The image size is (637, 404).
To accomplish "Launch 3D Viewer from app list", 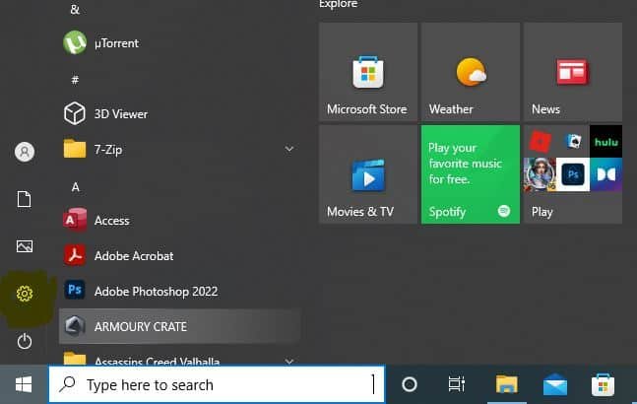I will 179,113.
